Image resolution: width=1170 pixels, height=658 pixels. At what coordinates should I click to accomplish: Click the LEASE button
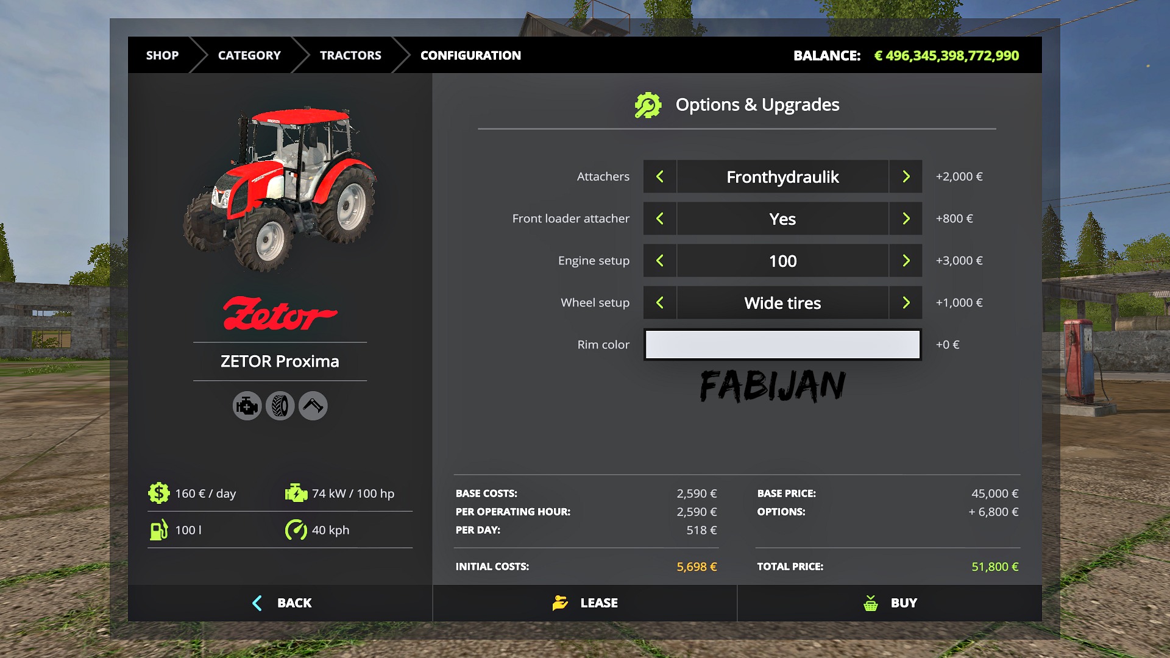pos(585,603)
